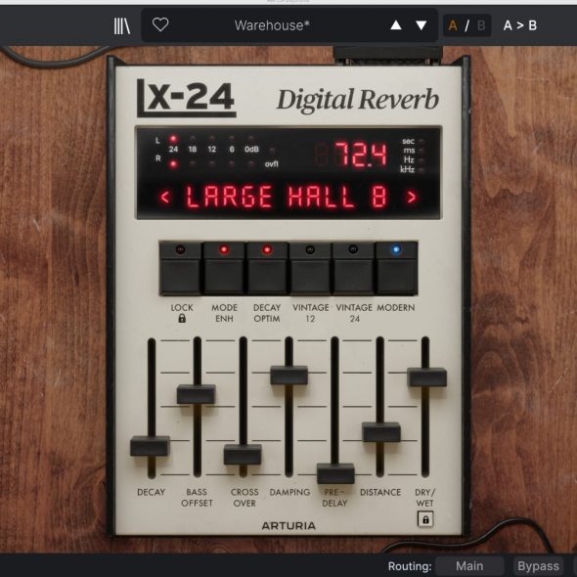The image size is (577, 577).
Task: Click the BASS OFFSET slider handle
Action: pyautogui.click(x=197, y=394)
